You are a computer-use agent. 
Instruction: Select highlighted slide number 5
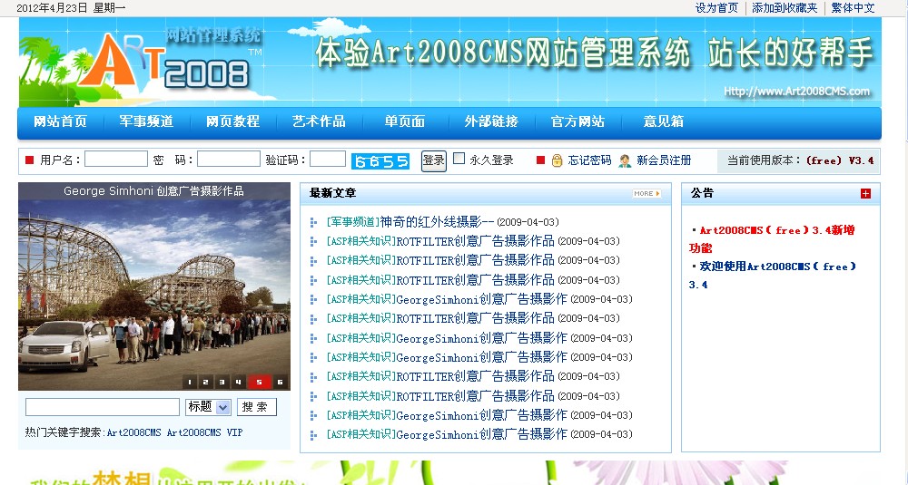[259, 382]
